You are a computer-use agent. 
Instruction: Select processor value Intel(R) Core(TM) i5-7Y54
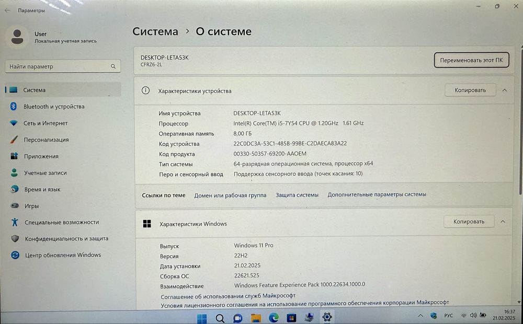(298, 123)
